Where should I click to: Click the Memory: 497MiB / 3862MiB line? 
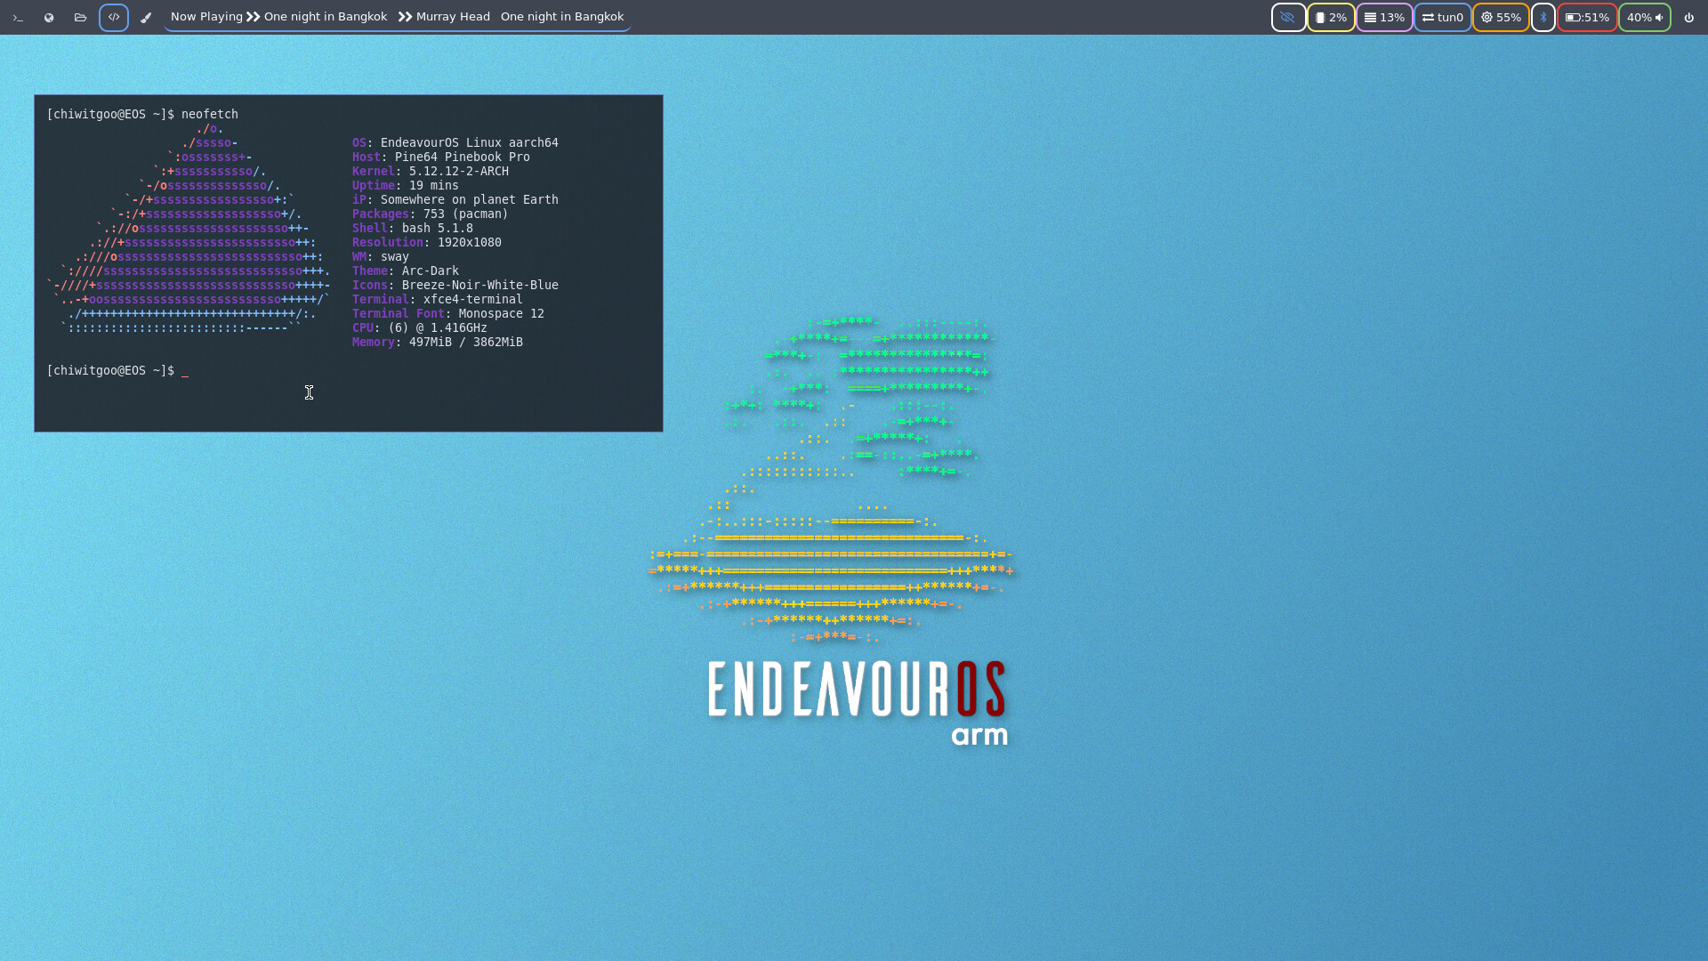pyautogui.click(x=438, y=342)
